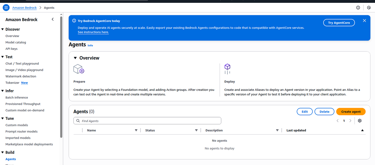Open table preferences gear icon

(x=360, y=121)
